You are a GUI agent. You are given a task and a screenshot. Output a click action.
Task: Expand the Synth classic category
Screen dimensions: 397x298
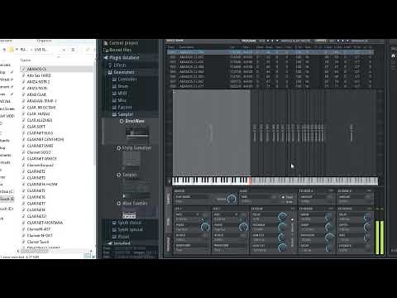pos(130,223)
